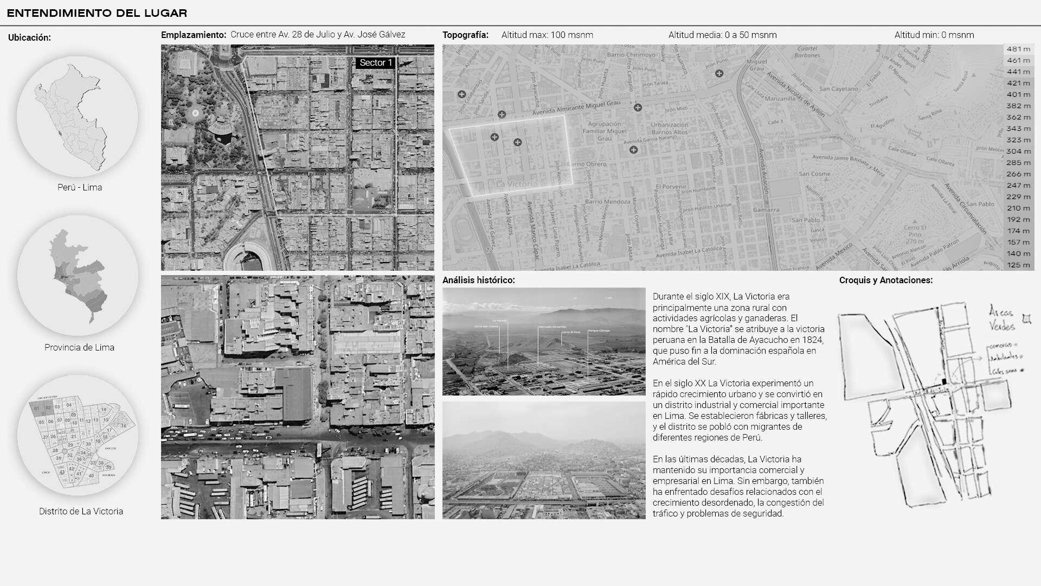Select the 125 m value in elevation legend
Image resolution: width=1041 pixels, height=586 pixels.
click(1018, 265)
